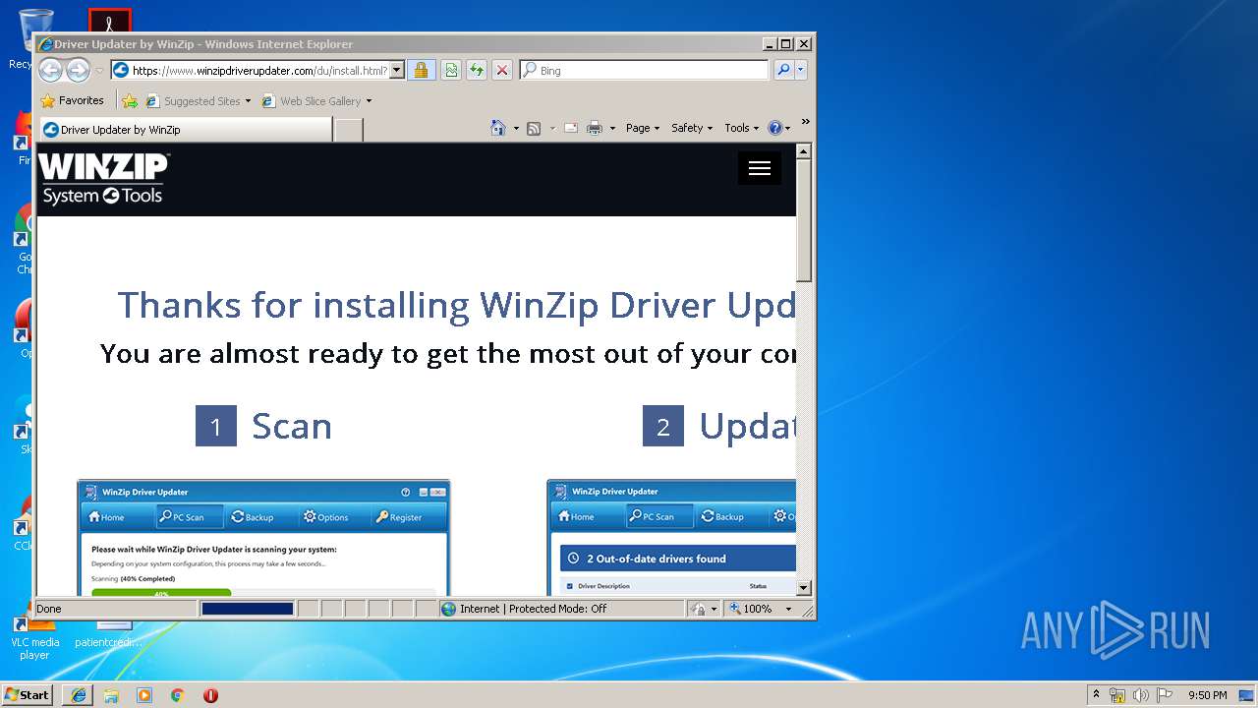Viewport: 1258px width, 708px height.
Task: Open Google Chrome from the taskbar
Action: tap(177, 695)
